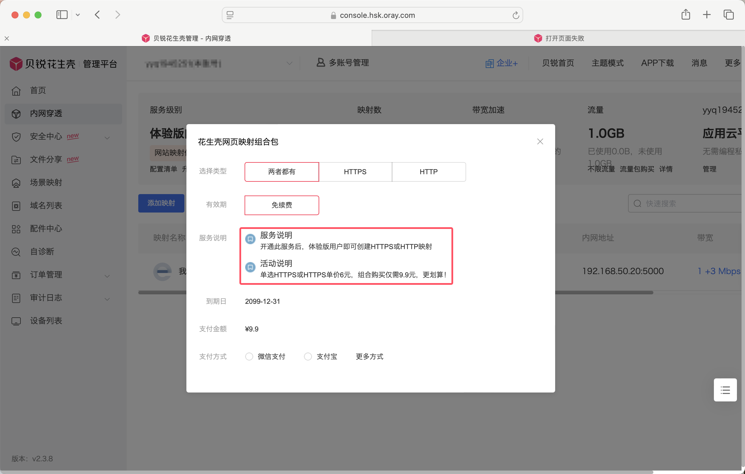
Task: Show Safari tab overview
Action: pyautogui.click(x=728, y=14)
